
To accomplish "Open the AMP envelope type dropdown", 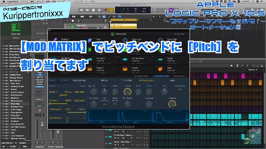I will pos(170,122).
